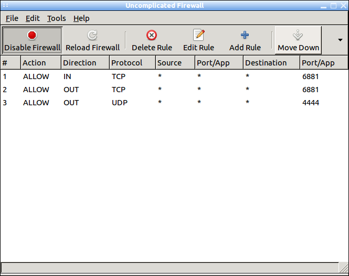Click the 4444 port cell

[311, 103]
